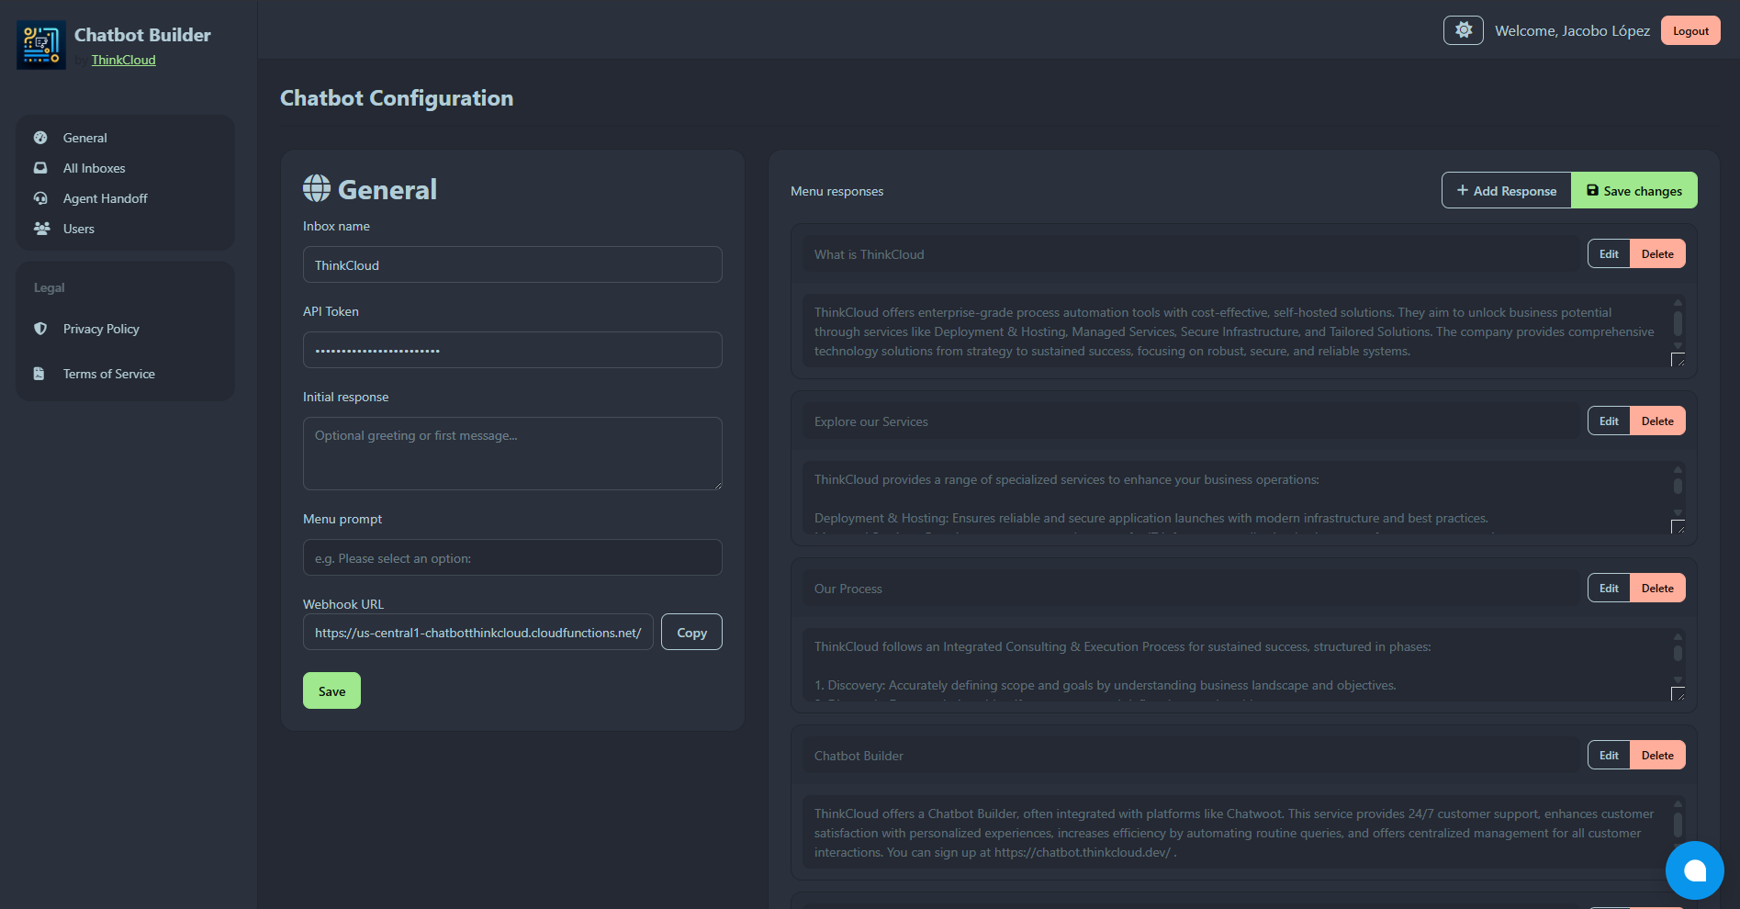Click the Chatbot Builder logo icon

point(41,45)
